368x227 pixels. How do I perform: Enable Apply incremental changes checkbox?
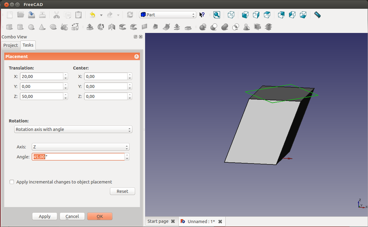click(12, 182)
